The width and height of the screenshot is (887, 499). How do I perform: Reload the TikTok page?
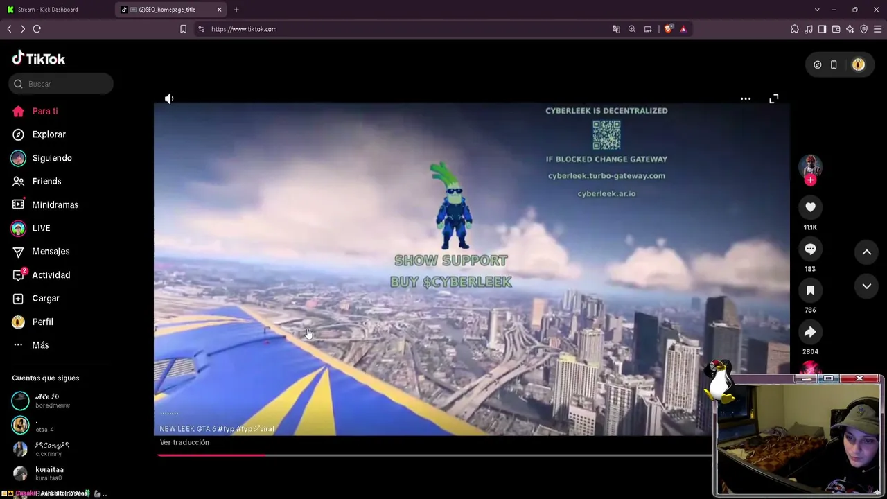(x=37, y=29)
